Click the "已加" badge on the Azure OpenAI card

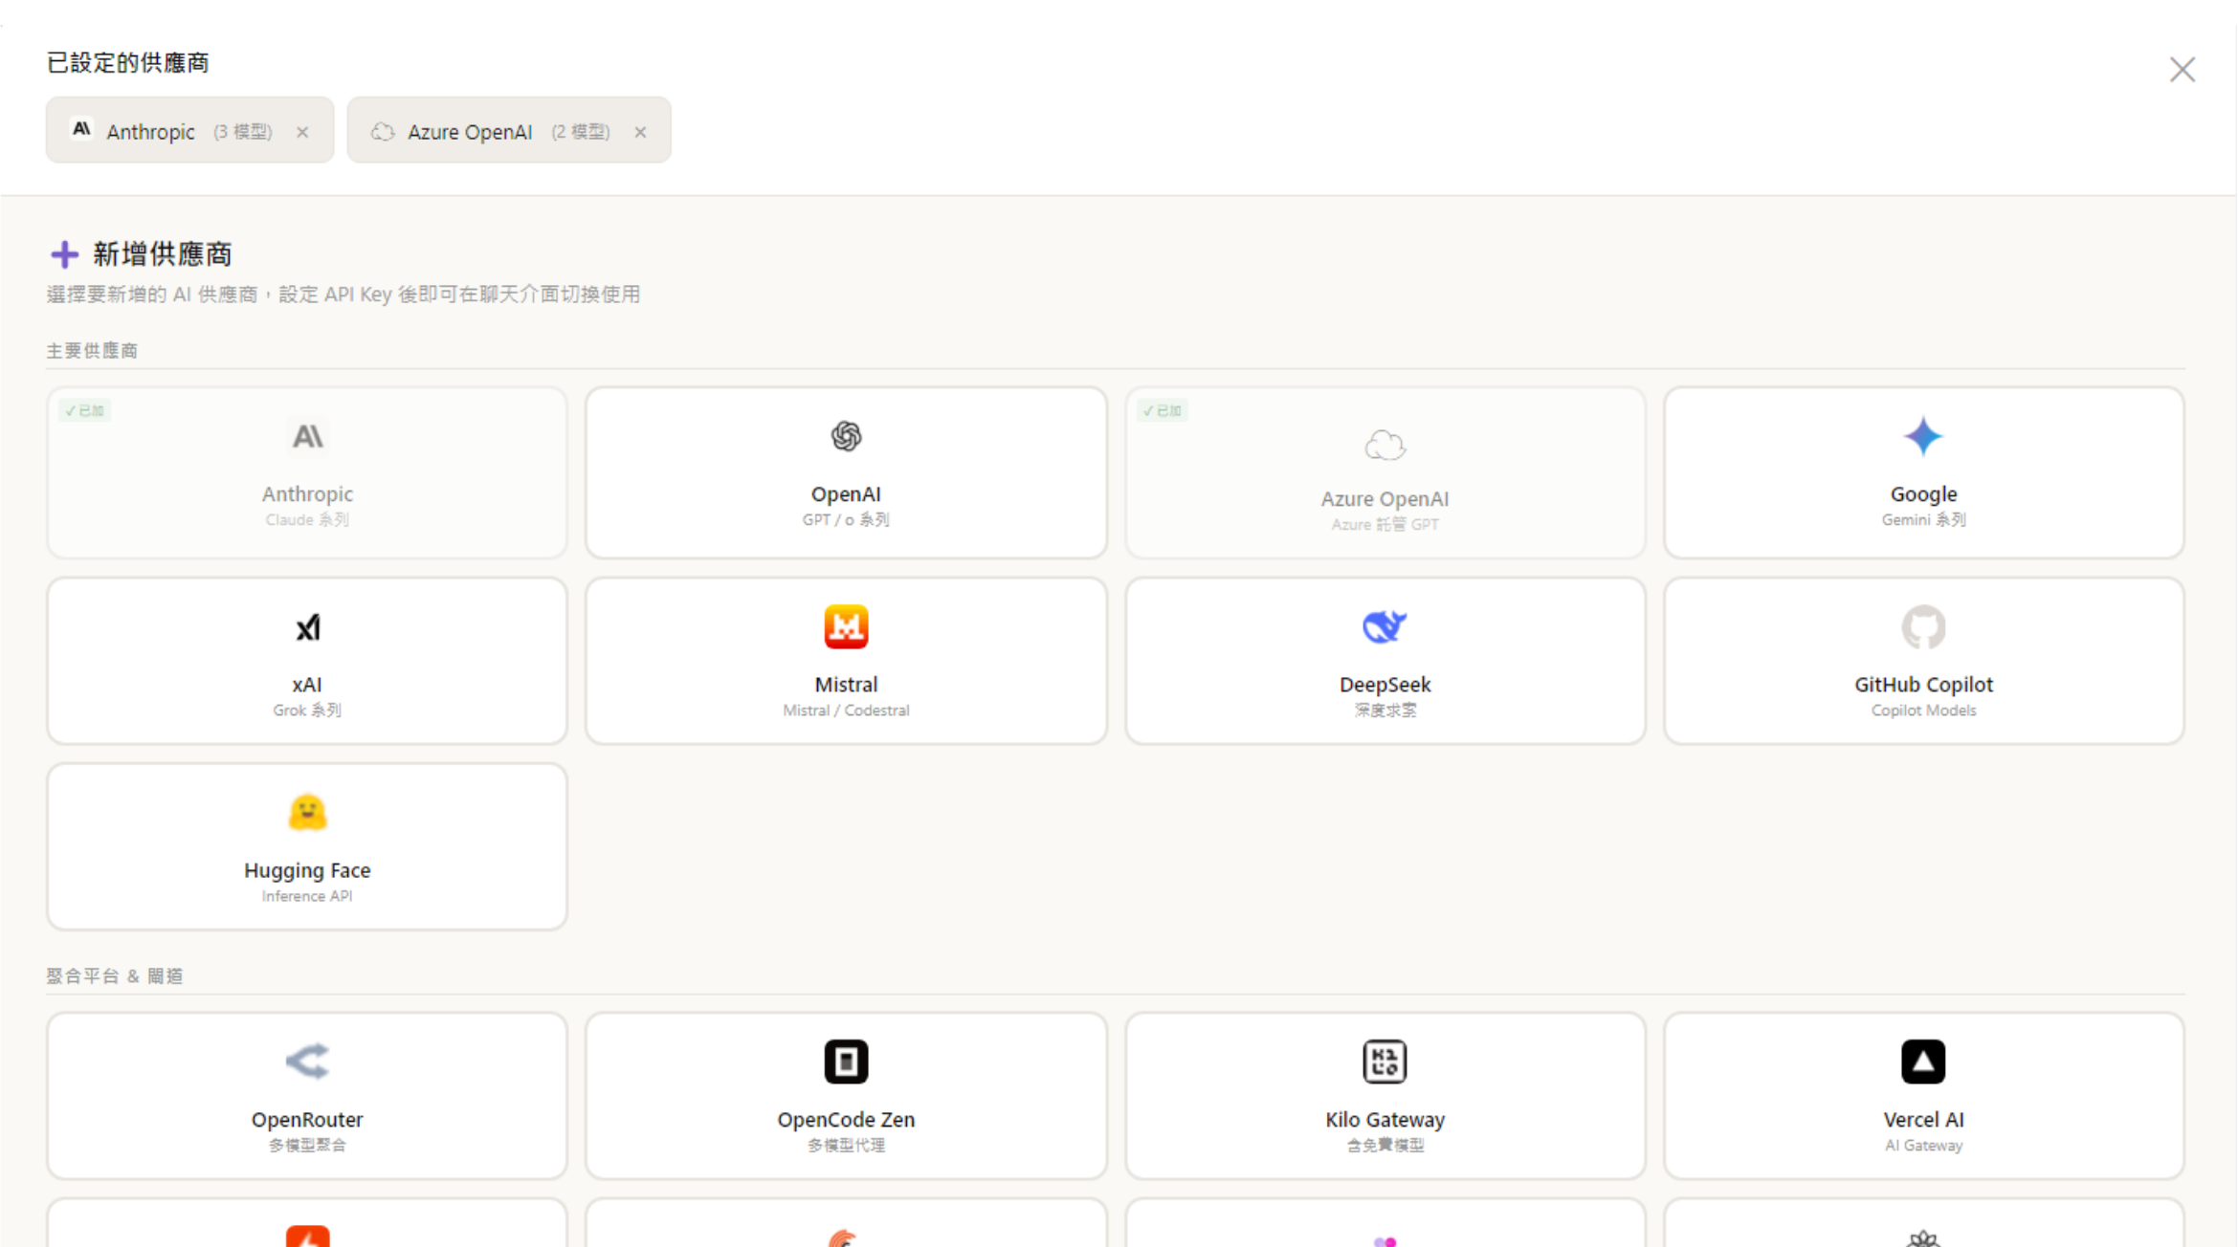[x=1163, y=411]
